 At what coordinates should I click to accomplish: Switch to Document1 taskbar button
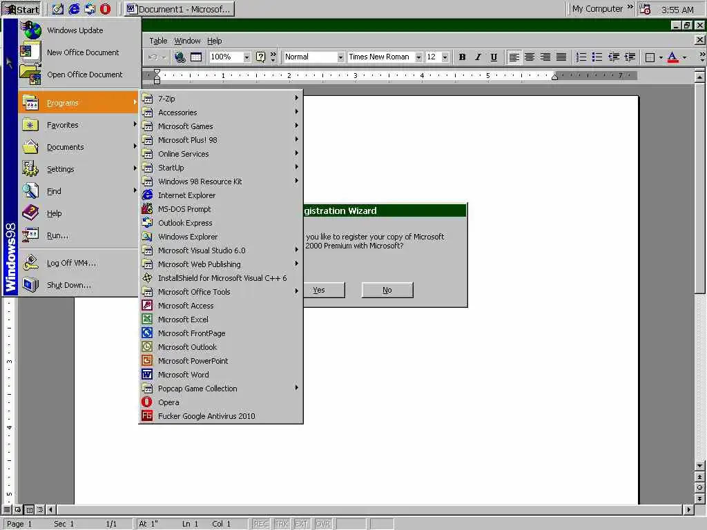[x=180, y=9]
